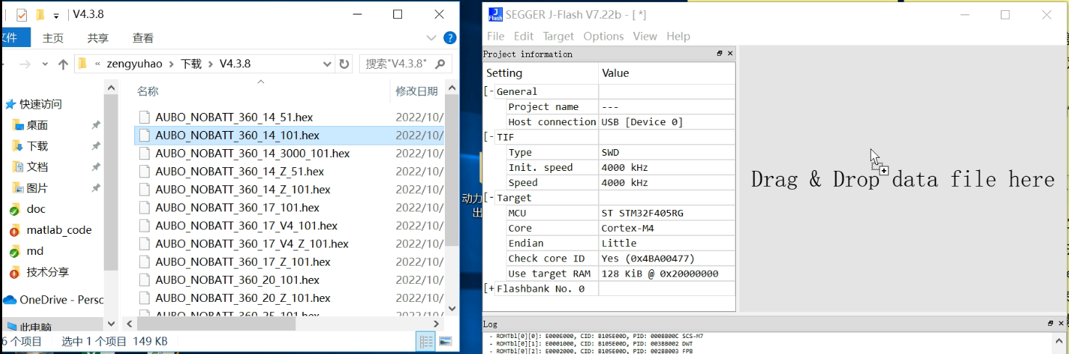Screen dimensions: 1069x354
Task: Expand the Flashbank No. 0 section
Action: pos(489,289)
